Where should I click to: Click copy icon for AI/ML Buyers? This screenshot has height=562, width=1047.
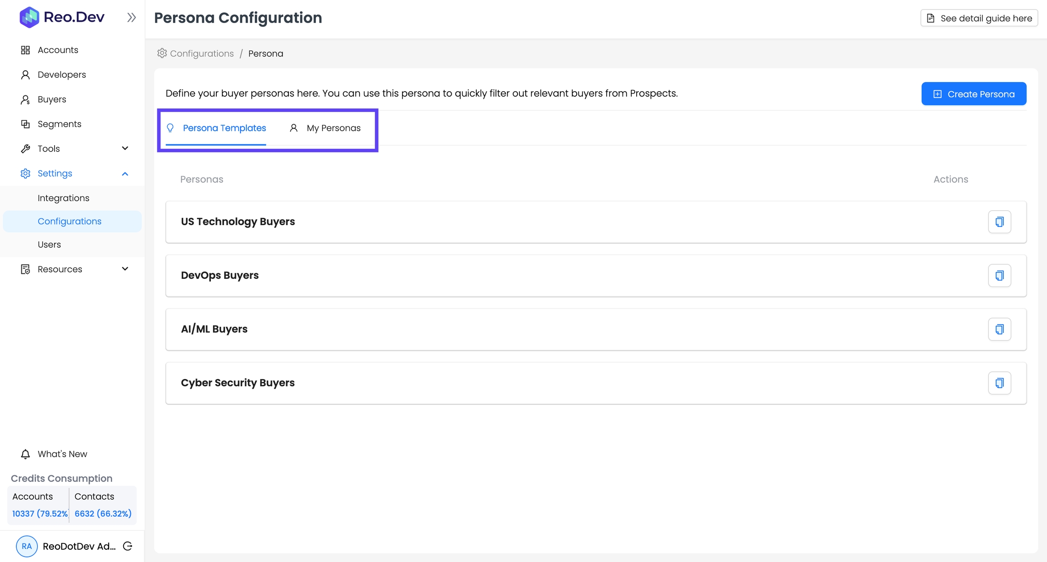[999, 329]
